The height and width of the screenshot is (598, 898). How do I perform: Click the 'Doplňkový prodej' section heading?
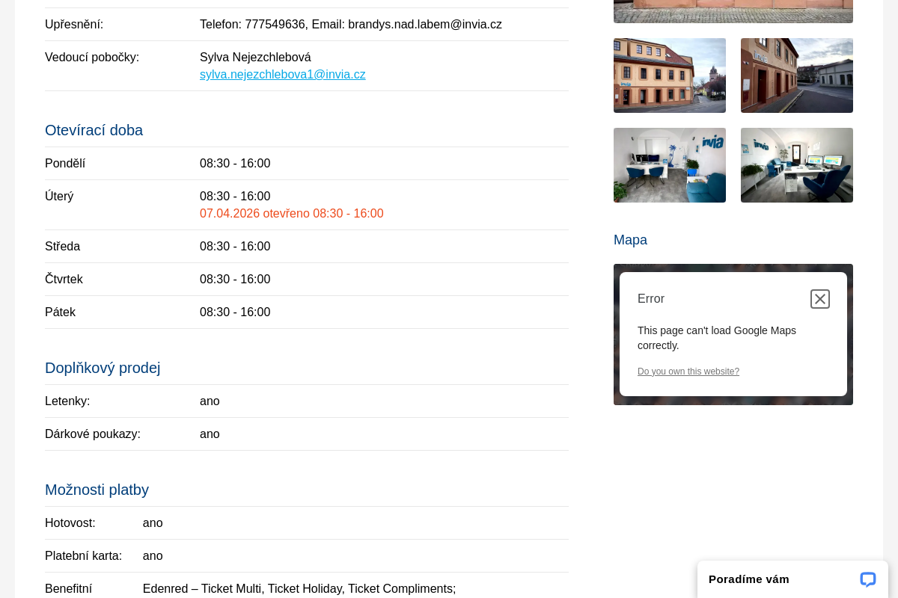[103, 368]
